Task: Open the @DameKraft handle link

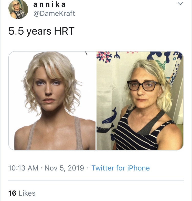Action: click(x=54, y=13)
